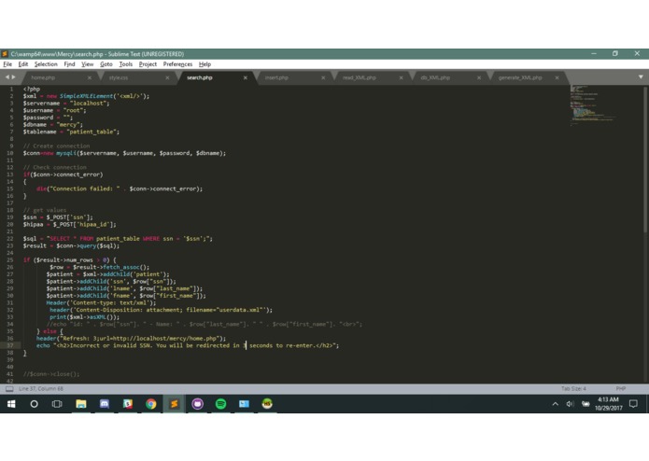Open Discord from the taskbar
The width and height of the screenshot is (649, 461).
[x=105, y=404]
